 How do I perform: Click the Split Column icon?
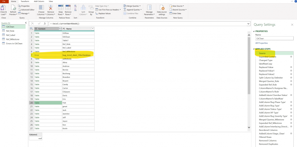tap(83, 8)
